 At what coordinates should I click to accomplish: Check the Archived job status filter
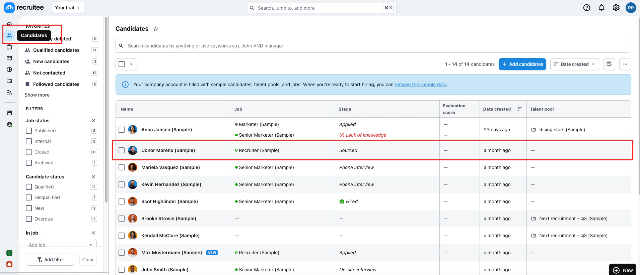tap(29, 163)
